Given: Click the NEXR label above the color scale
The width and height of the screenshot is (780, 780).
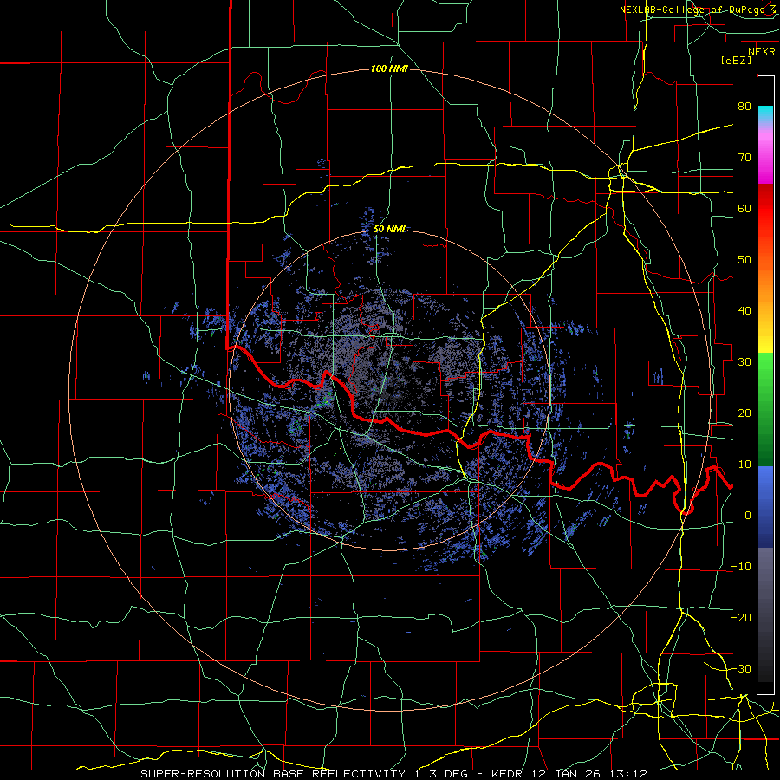Looking at the screenshot, I should point(761,52).
